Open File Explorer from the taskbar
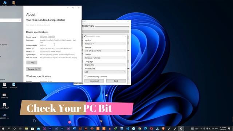The image size is (233, 131). (x=27, y=128)
